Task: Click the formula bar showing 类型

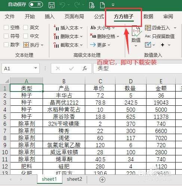Action: click(x=138, y=68)
